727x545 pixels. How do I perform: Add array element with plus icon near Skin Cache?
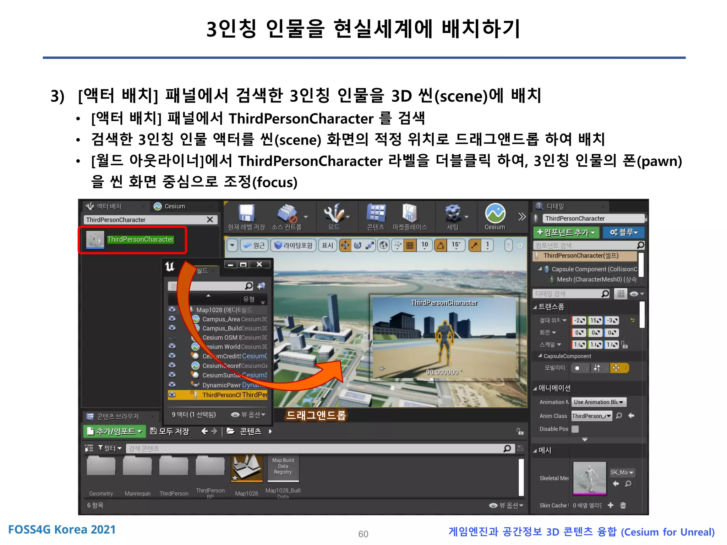pos(611,505)
